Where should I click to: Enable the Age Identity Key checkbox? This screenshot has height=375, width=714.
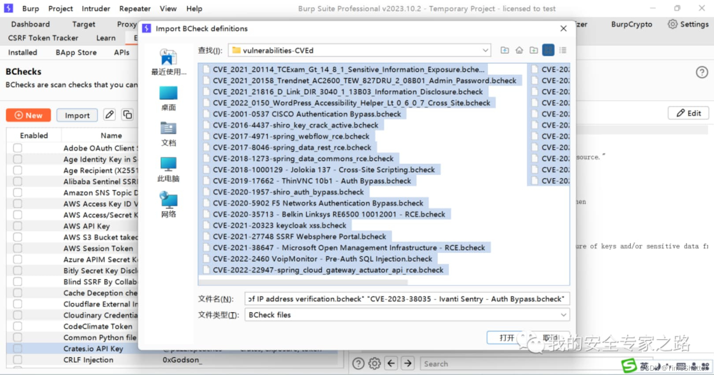coord(18,159)
